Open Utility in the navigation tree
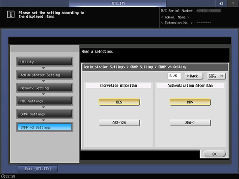Viewport: 239px width, 179px height. [44, 62]
